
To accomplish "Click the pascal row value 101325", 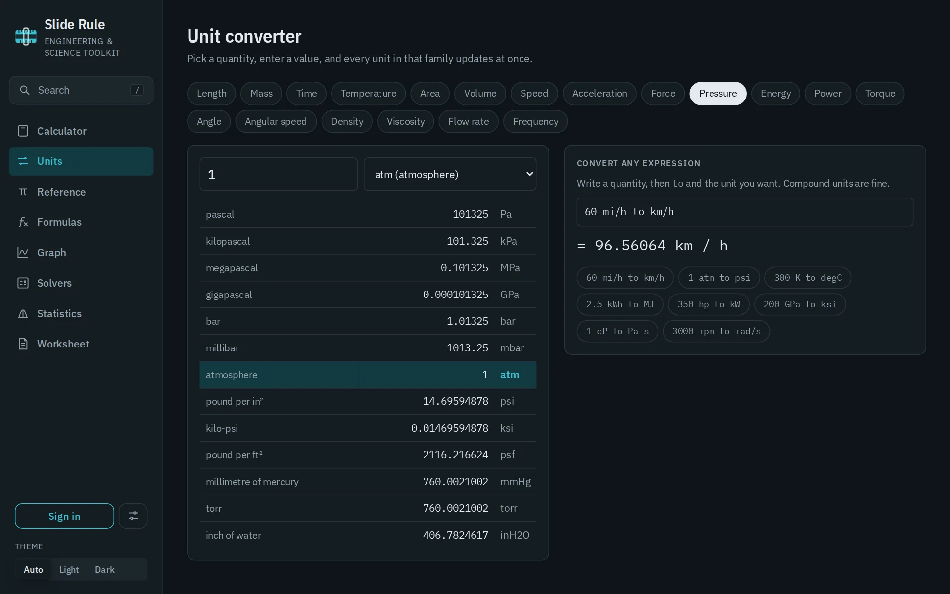I will tap(470, 214).
